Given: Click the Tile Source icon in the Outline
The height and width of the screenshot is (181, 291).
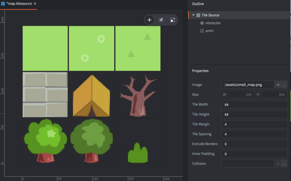Looking at the screenshot, I should click(x=198, y=15).
